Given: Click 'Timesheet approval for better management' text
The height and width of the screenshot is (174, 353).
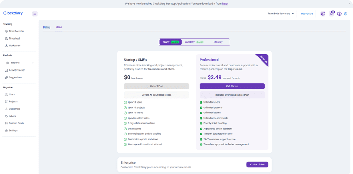Looking at the screenshot, I should 226,144.
